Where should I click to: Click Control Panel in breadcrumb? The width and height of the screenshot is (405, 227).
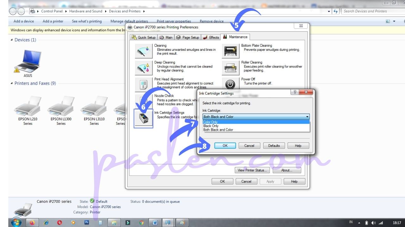click(x=52, y=11)
